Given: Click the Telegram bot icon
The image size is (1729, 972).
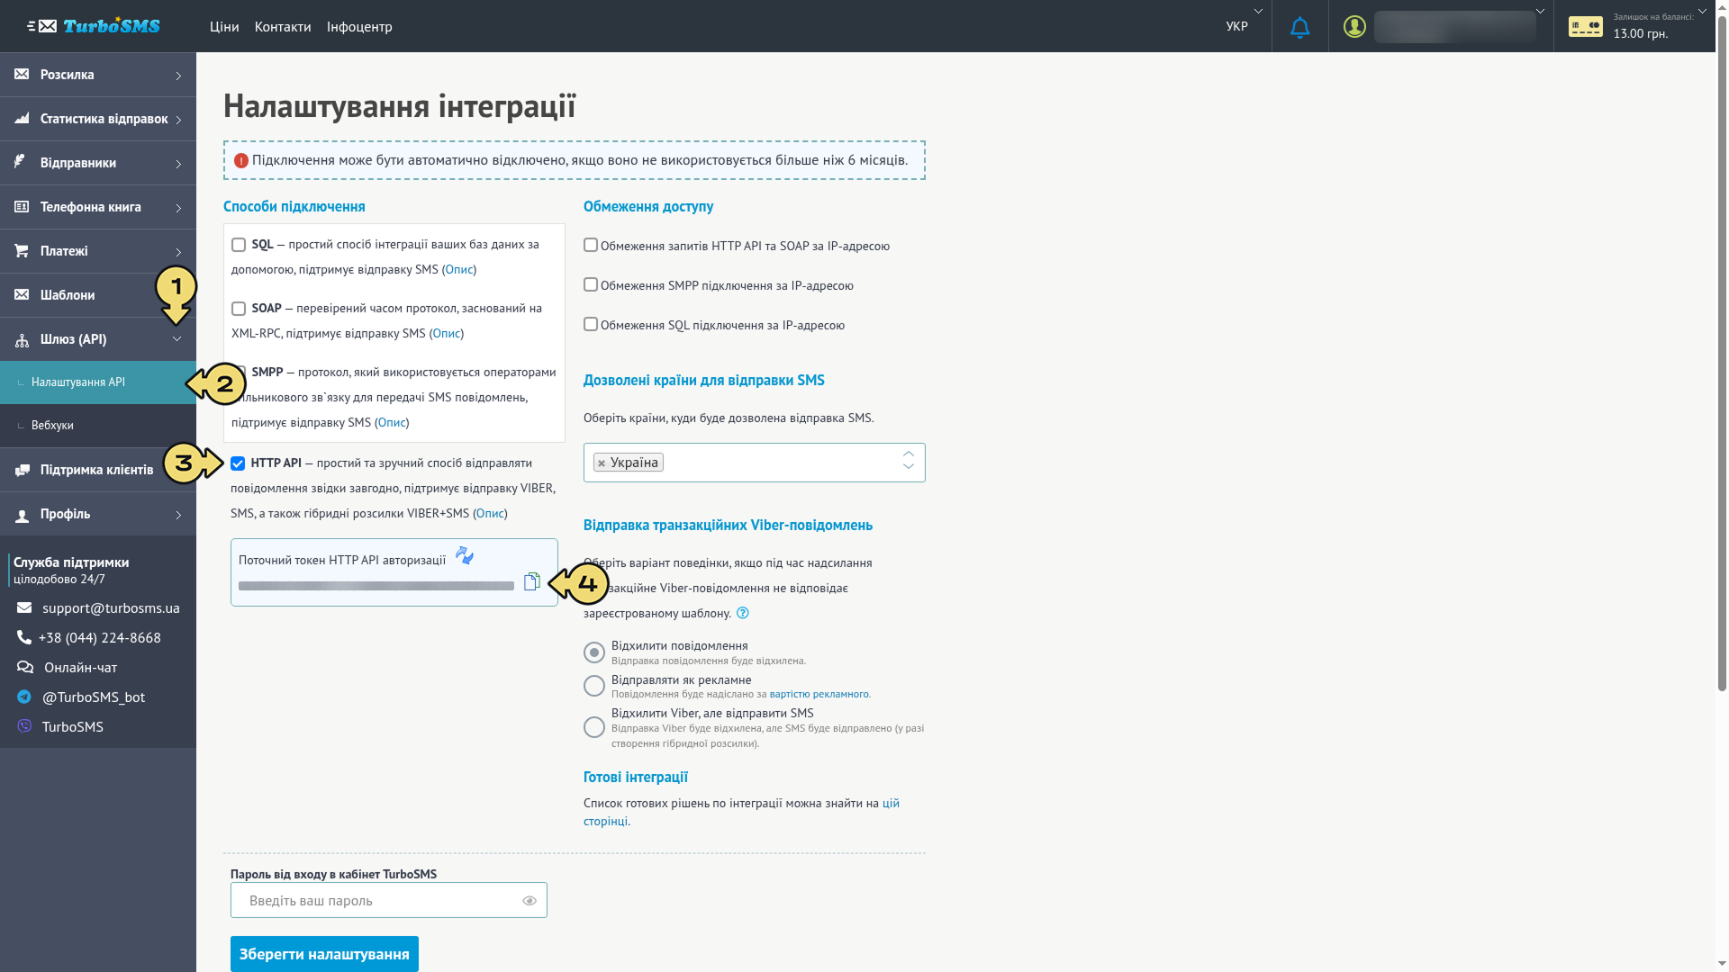Looking at the screenshot, I should pyautogui.click(x=24, y=697).
